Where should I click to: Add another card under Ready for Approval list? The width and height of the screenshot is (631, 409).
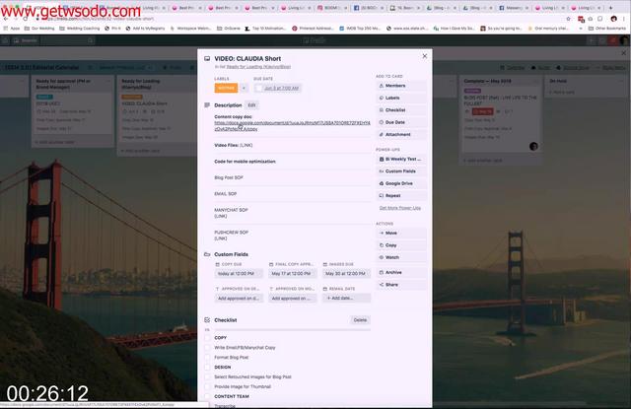click(x=55, y=142)
